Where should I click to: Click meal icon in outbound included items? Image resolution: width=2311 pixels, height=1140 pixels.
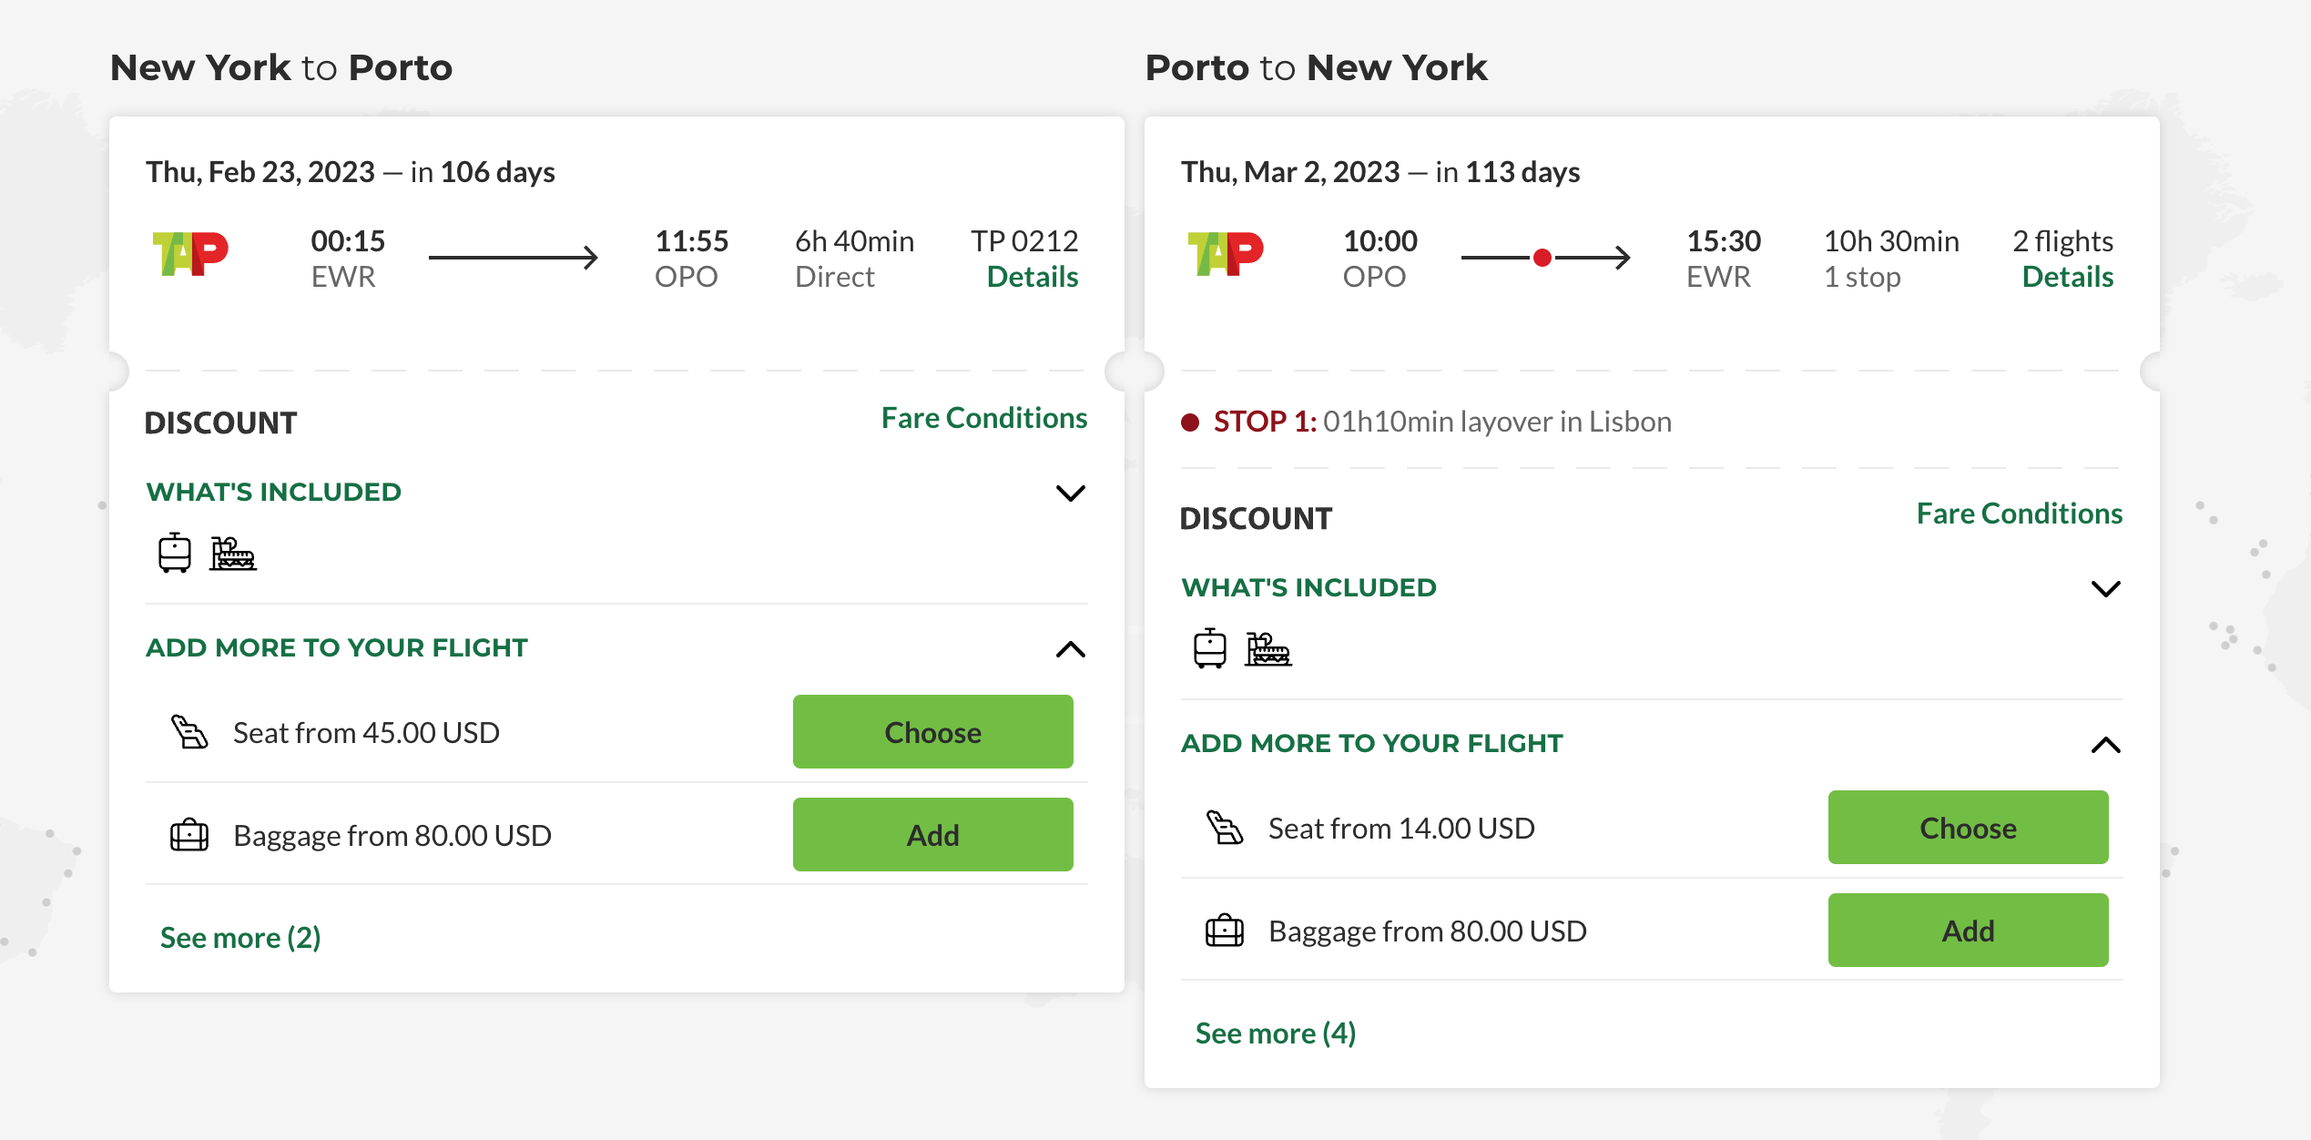click(233, 553)
